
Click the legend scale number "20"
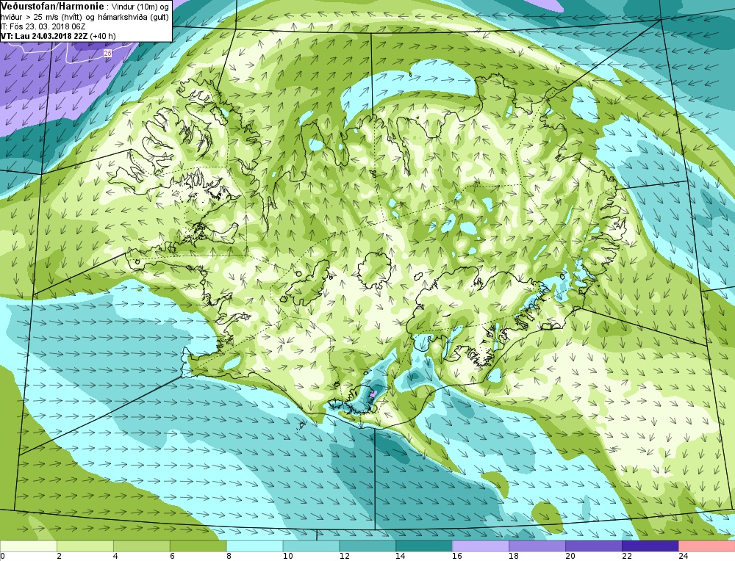click(570, 557)
